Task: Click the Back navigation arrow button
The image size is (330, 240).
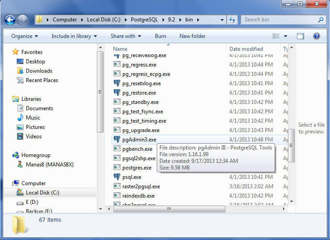Action: coord(10,20)
